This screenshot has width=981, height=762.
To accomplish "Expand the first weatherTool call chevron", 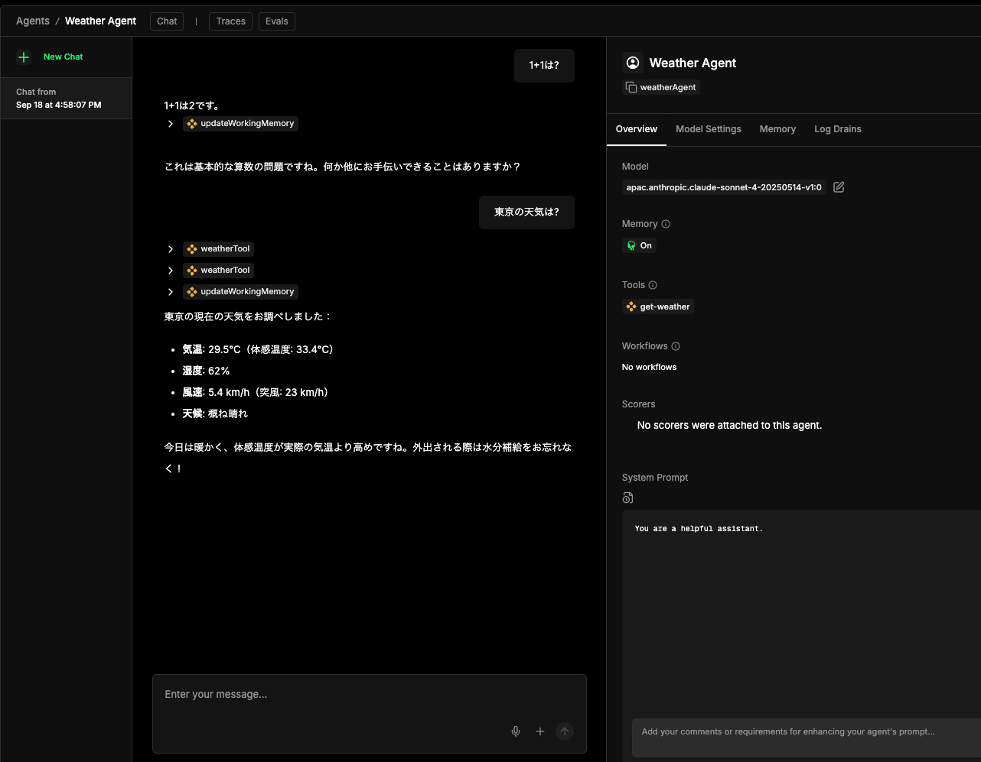I will 171,249.
